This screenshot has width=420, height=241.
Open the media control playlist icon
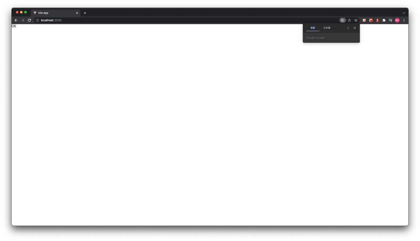coord(391,20)
